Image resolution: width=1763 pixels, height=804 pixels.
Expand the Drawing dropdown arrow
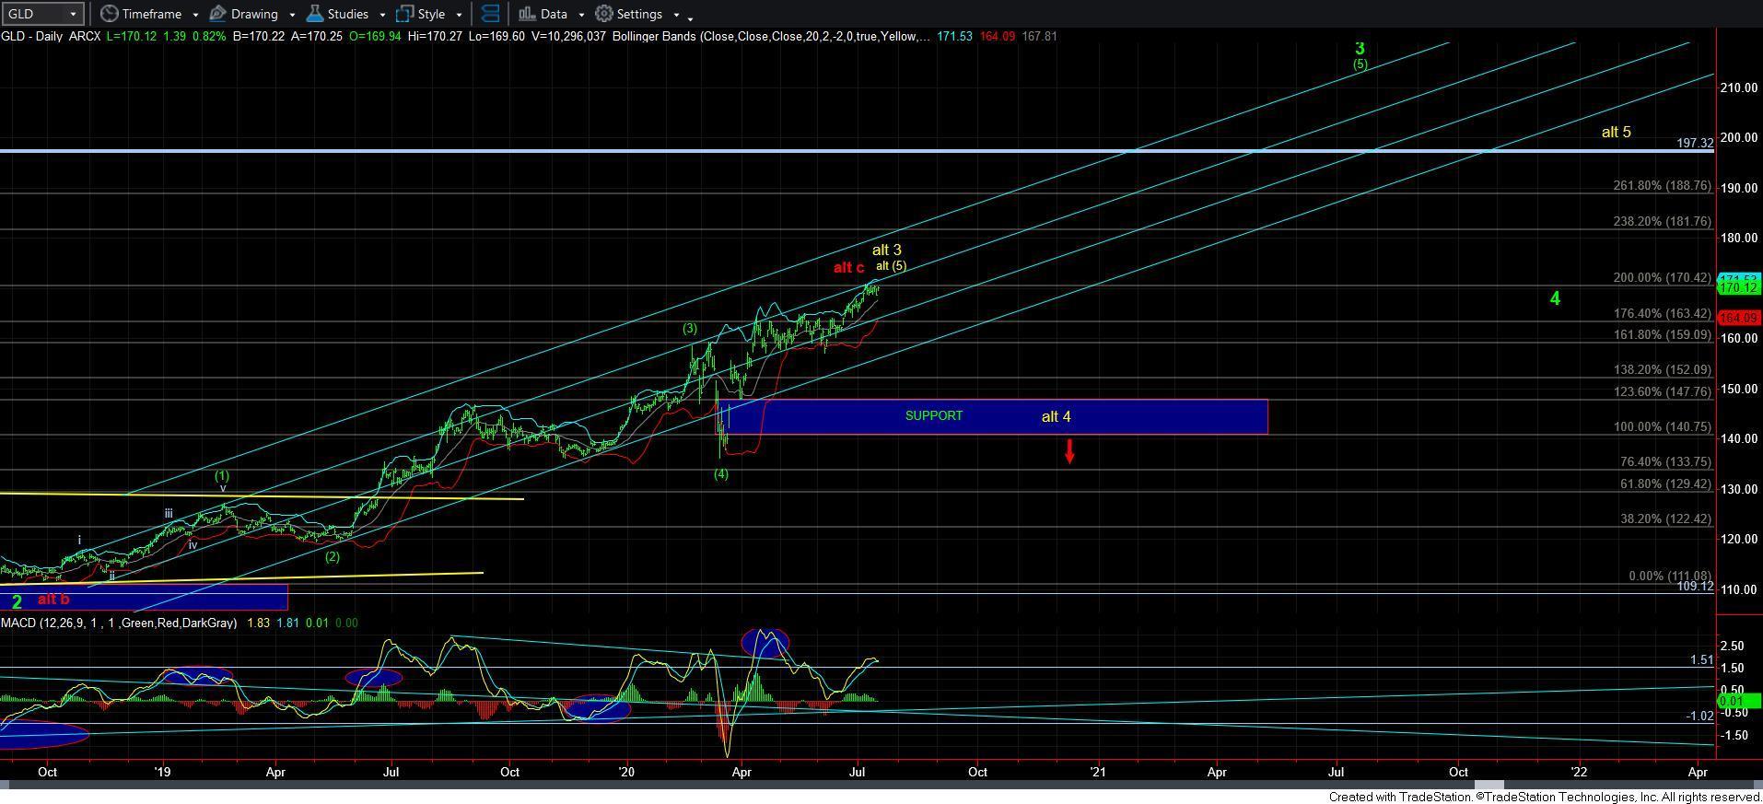coord(291,15)
